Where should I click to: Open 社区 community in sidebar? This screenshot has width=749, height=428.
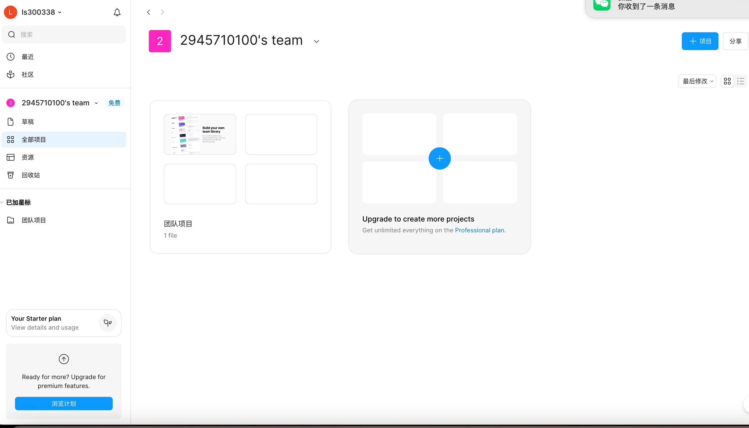(x=27, y=75)
